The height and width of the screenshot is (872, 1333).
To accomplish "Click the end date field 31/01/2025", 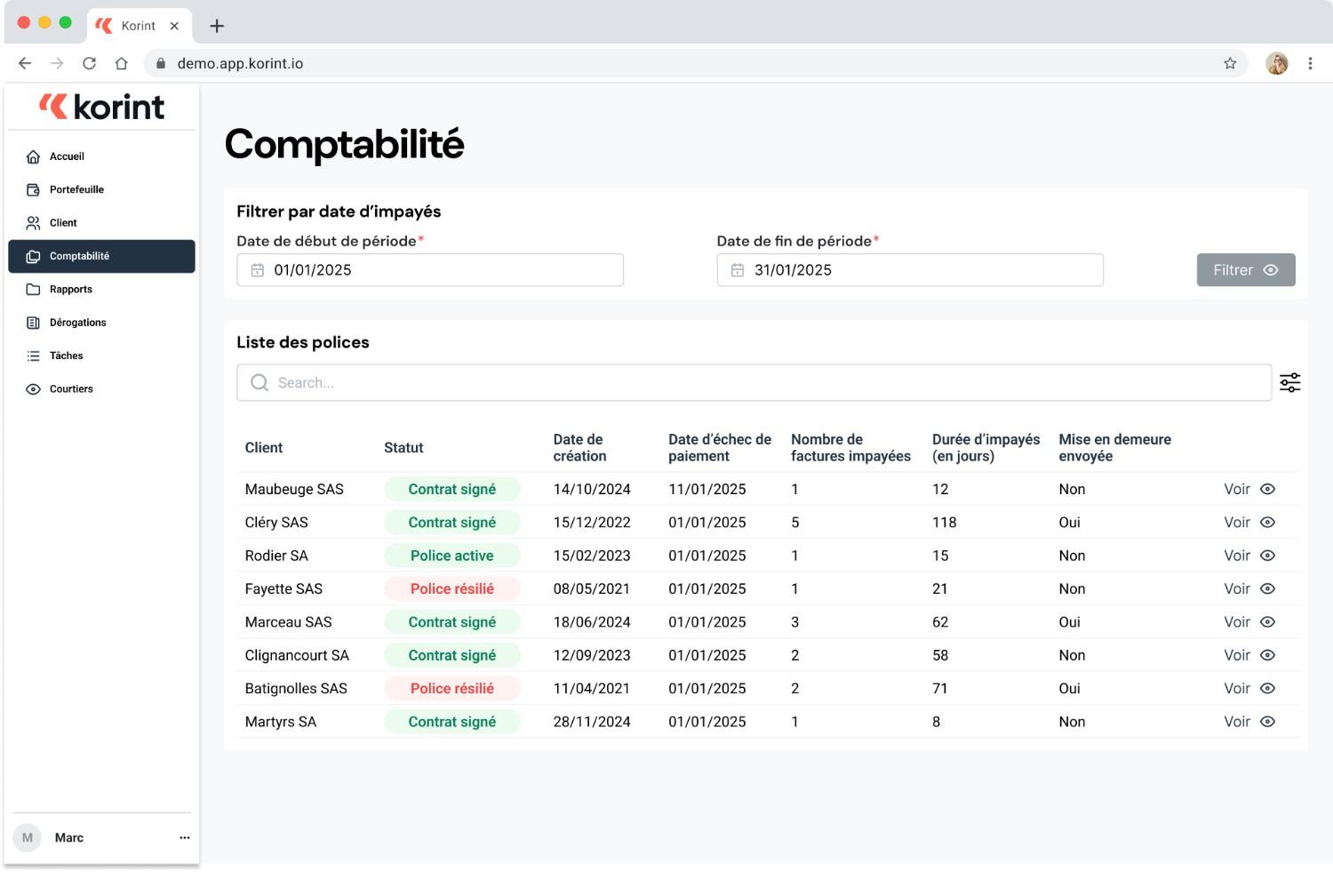I will 910,270.
